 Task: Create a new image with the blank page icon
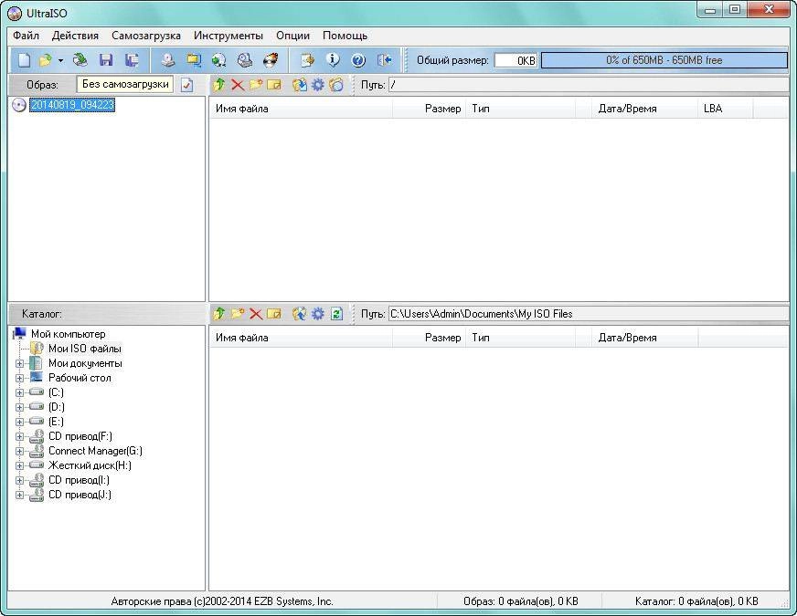coord(24,60)
